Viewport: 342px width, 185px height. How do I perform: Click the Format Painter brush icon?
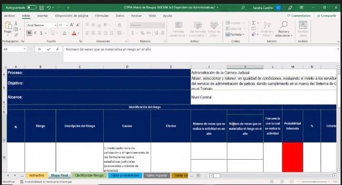[x=16, y=35]
